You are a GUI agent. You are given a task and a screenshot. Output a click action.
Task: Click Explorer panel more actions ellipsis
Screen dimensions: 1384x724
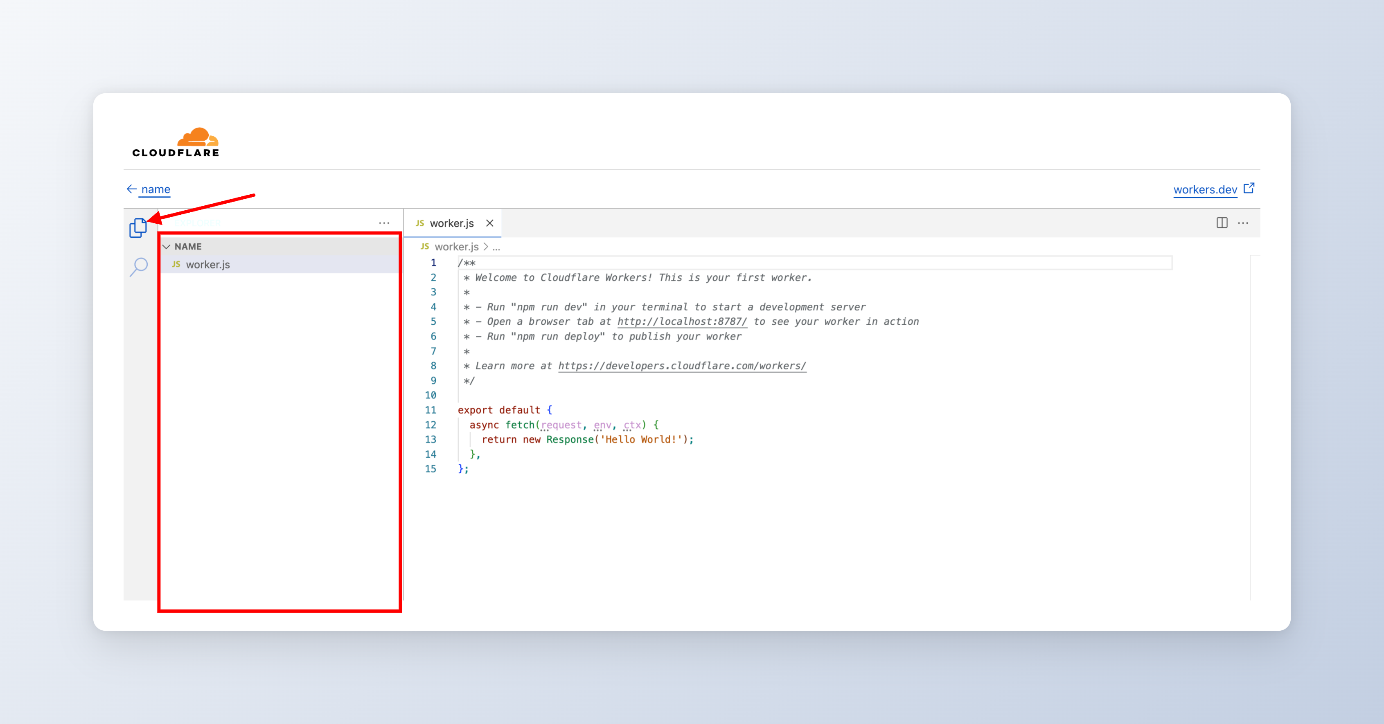pos(383,223)
